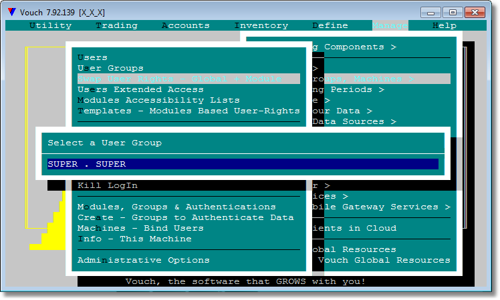Select the 'obal Resources' menu entry
This screenshot has width=500, height=300.
[354, 249]
